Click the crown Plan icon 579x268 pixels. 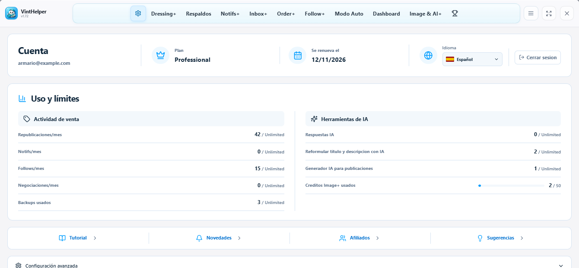click(x=161, y=55)
